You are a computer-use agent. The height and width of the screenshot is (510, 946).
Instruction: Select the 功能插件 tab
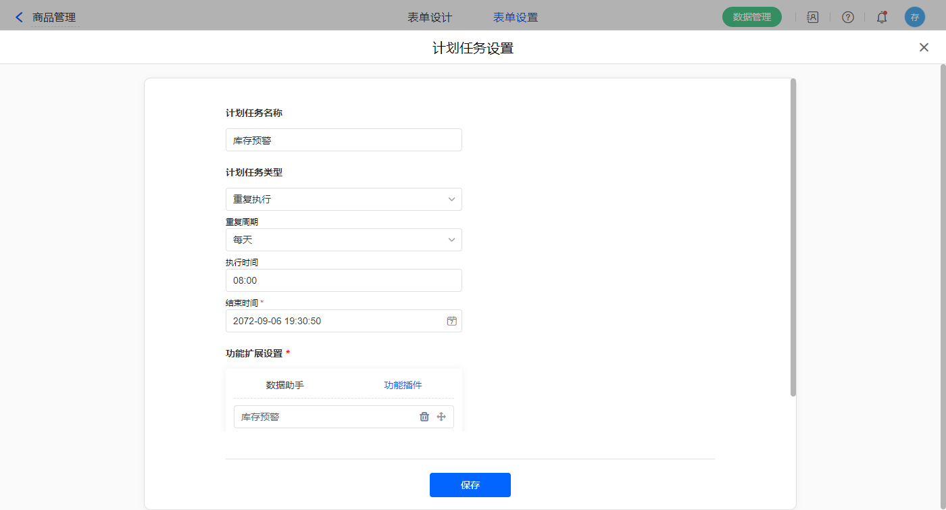click(403, 385)
